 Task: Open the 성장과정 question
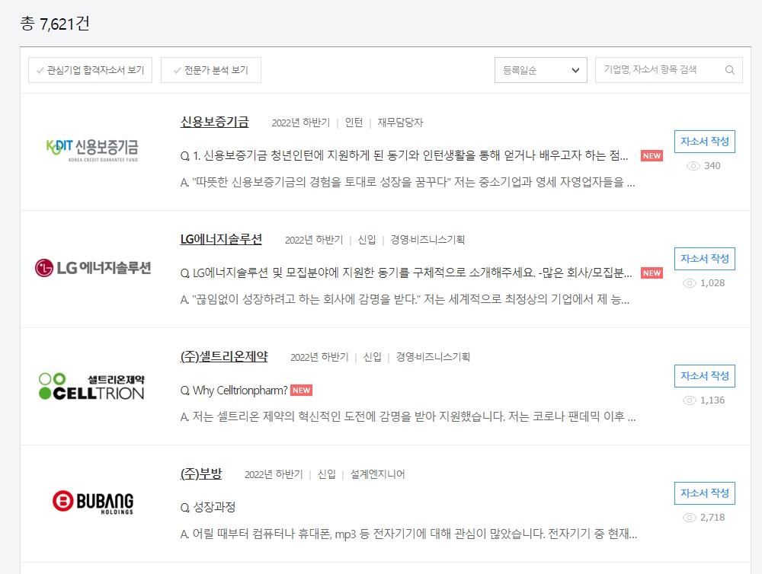(x=208, y=508)
